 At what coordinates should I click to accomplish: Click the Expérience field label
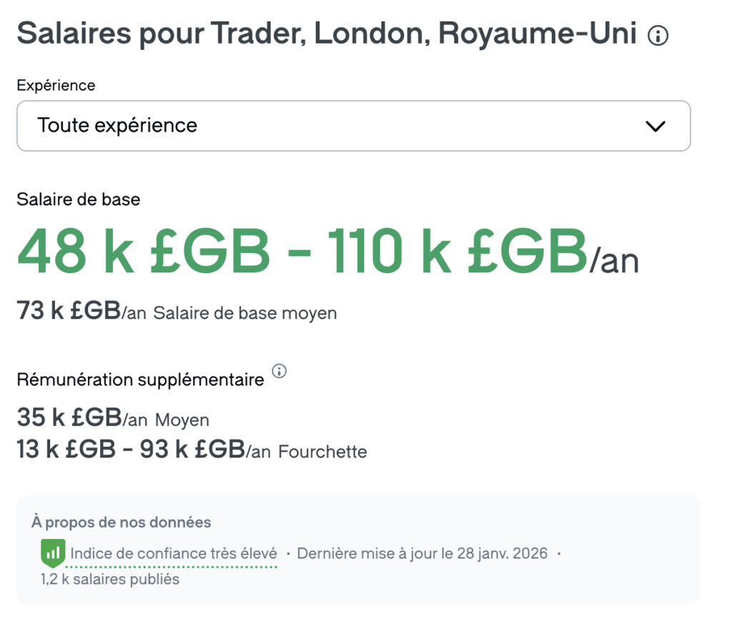pyautogui.click(x=56, y=86)
